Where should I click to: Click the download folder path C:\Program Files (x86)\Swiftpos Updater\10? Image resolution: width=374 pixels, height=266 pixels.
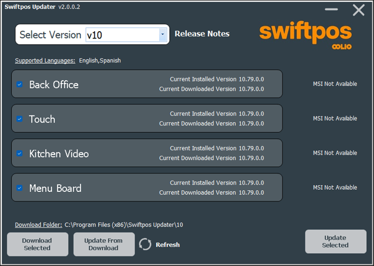click(x=124, y=225)
